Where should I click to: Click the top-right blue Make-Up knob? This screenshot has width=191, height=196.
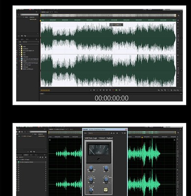click(x=106, y=168)
